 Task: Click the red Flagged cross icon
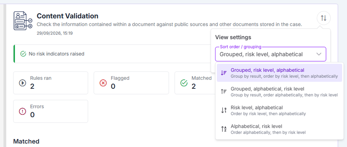tap(103, 83)
